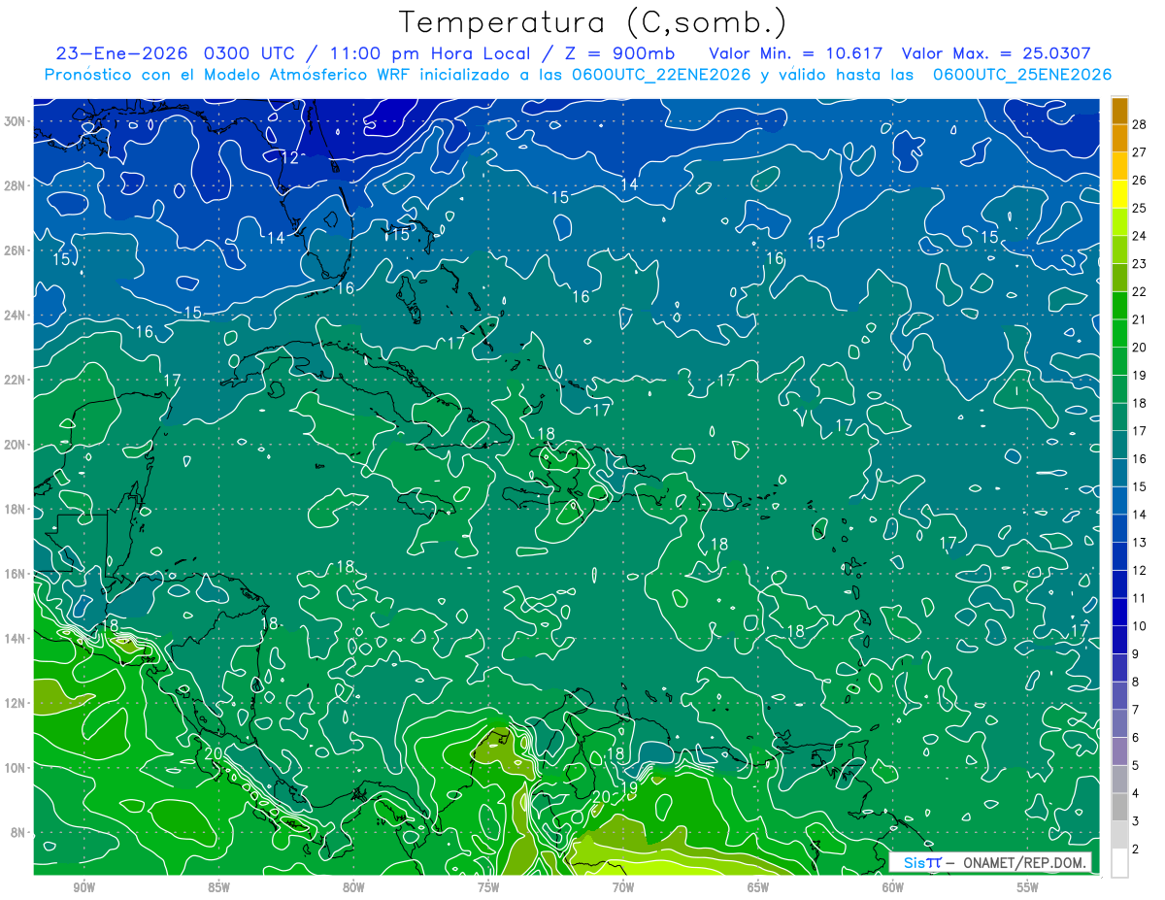
Task: Click the bright yellow swatch beside label 25
Action: 1119,194
